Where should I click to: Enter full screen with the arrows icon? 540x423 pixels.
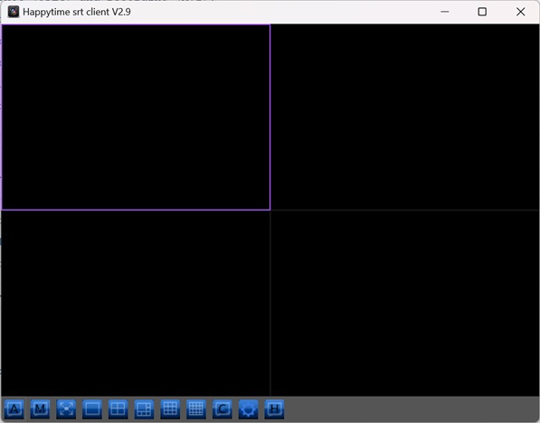point(66,409)
